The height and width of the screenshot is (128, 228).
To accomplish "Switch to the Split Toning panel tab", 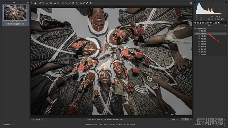I will click(206, 23).
